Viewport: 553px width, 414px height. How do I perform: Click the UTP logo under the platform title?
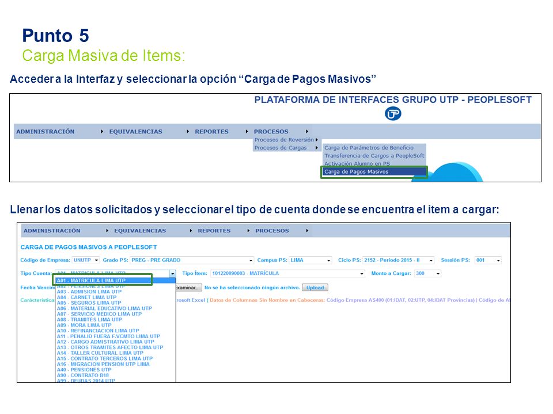(x=392, y=114)
